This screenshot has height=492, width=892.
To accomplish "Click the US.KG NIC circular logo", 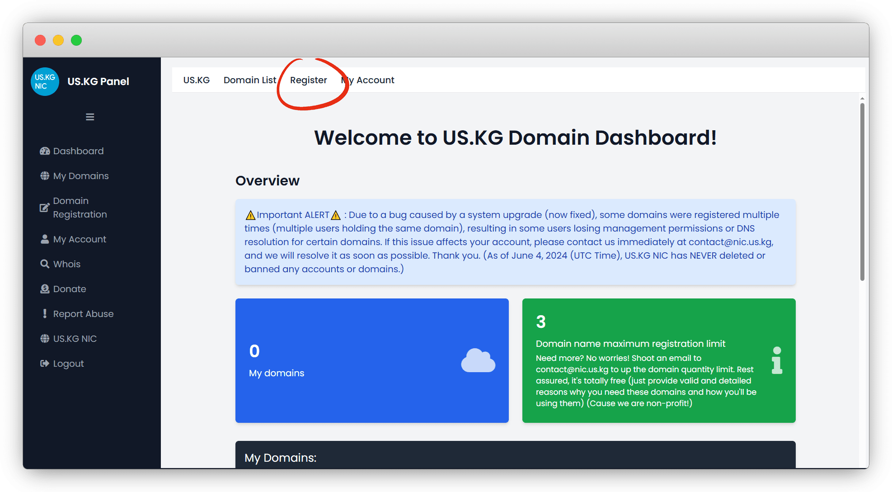I will 45,82.
